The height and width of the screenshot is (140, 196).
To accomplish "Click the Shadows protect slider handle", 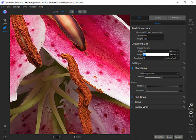I will (146, 86).
